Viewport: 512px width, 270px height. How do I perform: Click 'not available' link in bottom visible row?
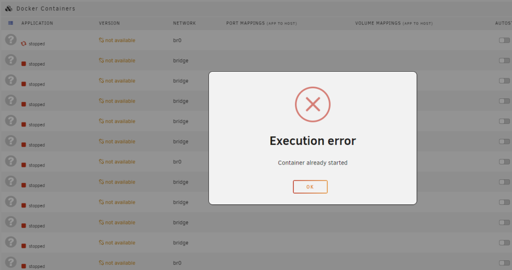120,263
